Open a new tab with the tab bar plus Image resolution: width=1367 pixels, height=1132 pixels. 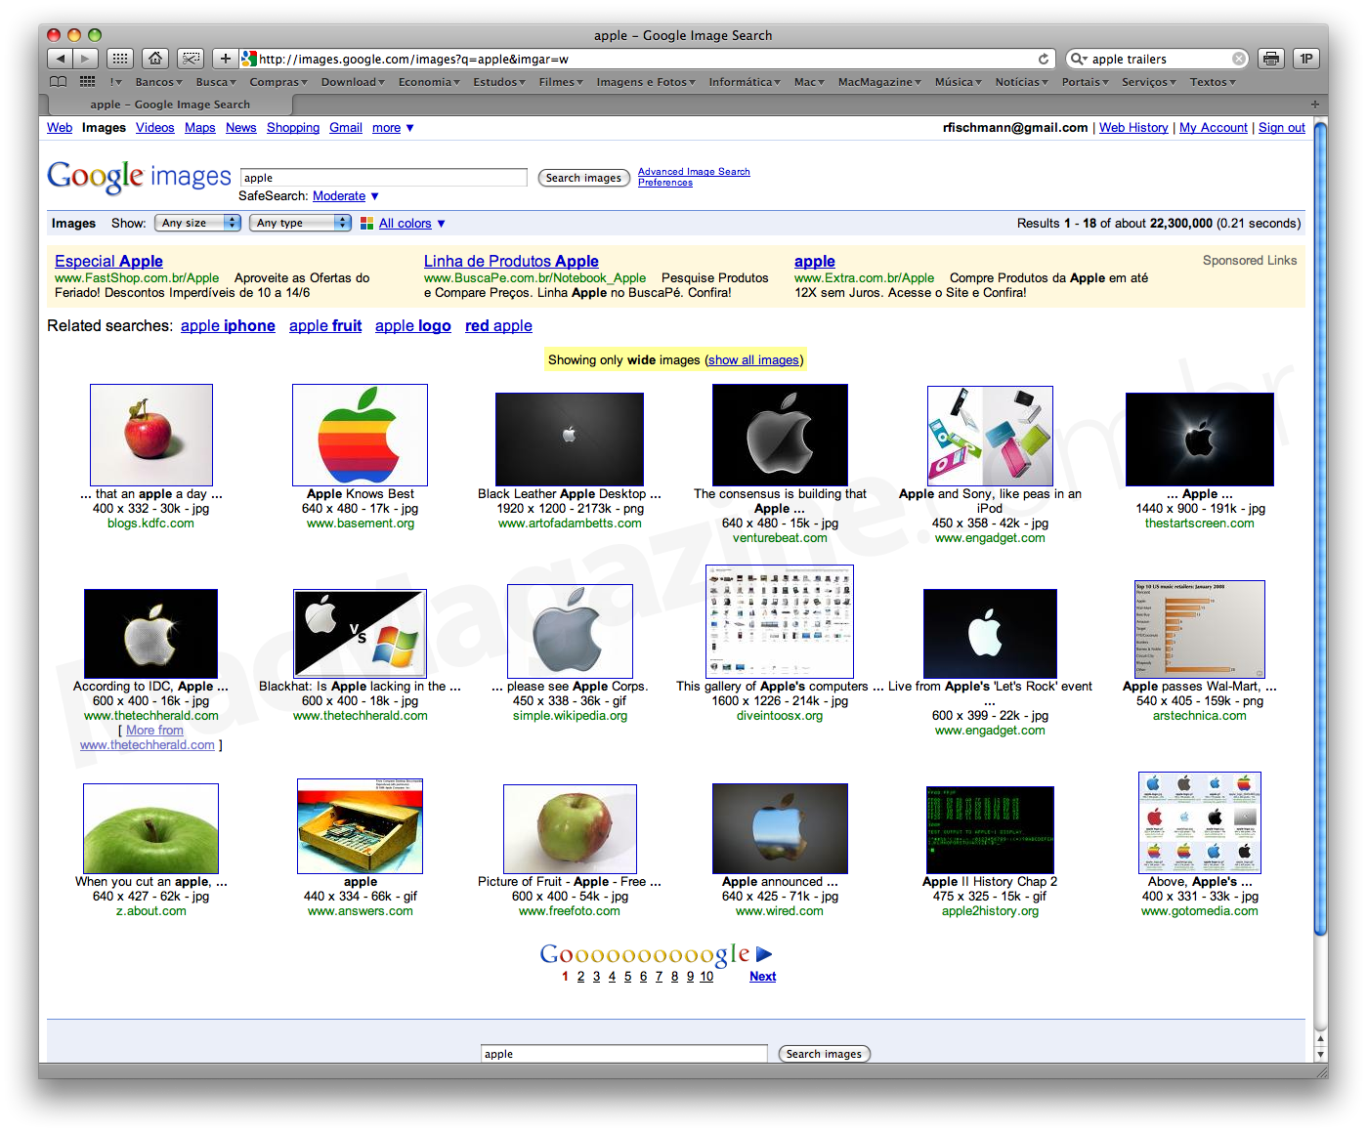click(1314, 104)
